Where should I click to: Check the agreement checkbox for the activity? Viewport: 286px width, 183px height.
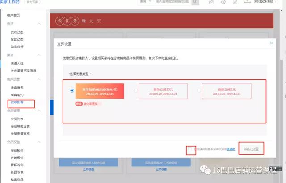click(191, 149)
